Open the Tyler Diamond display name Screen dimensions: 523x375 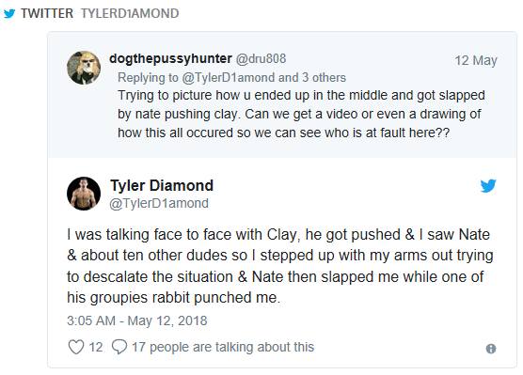(x=162, y=186)
